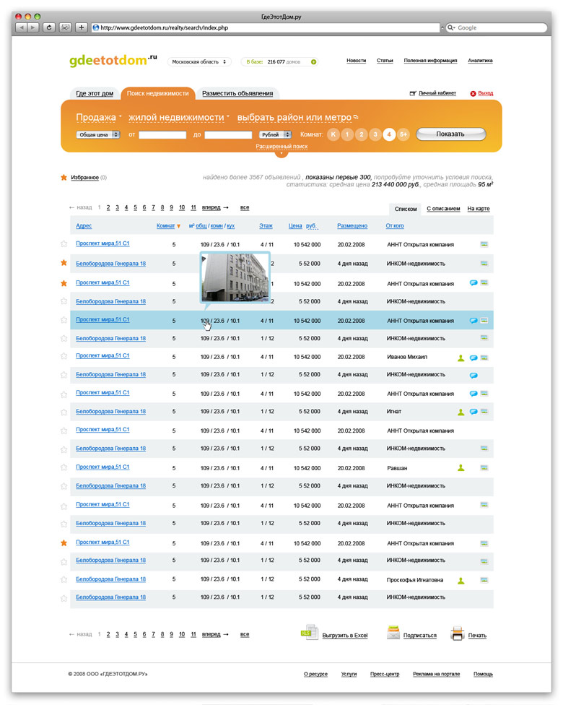Viewport: 563px width, 705px height.
Task: Open the Продажа deal type selector
Action: (98, 117)
